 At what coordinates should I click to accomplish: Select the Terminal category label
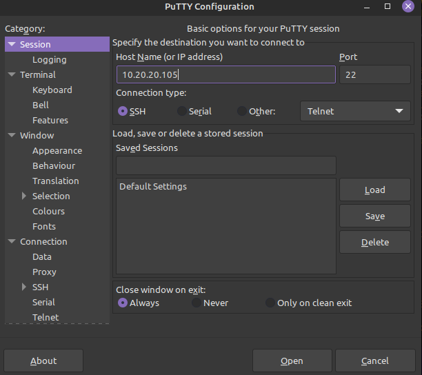(38, 74)
